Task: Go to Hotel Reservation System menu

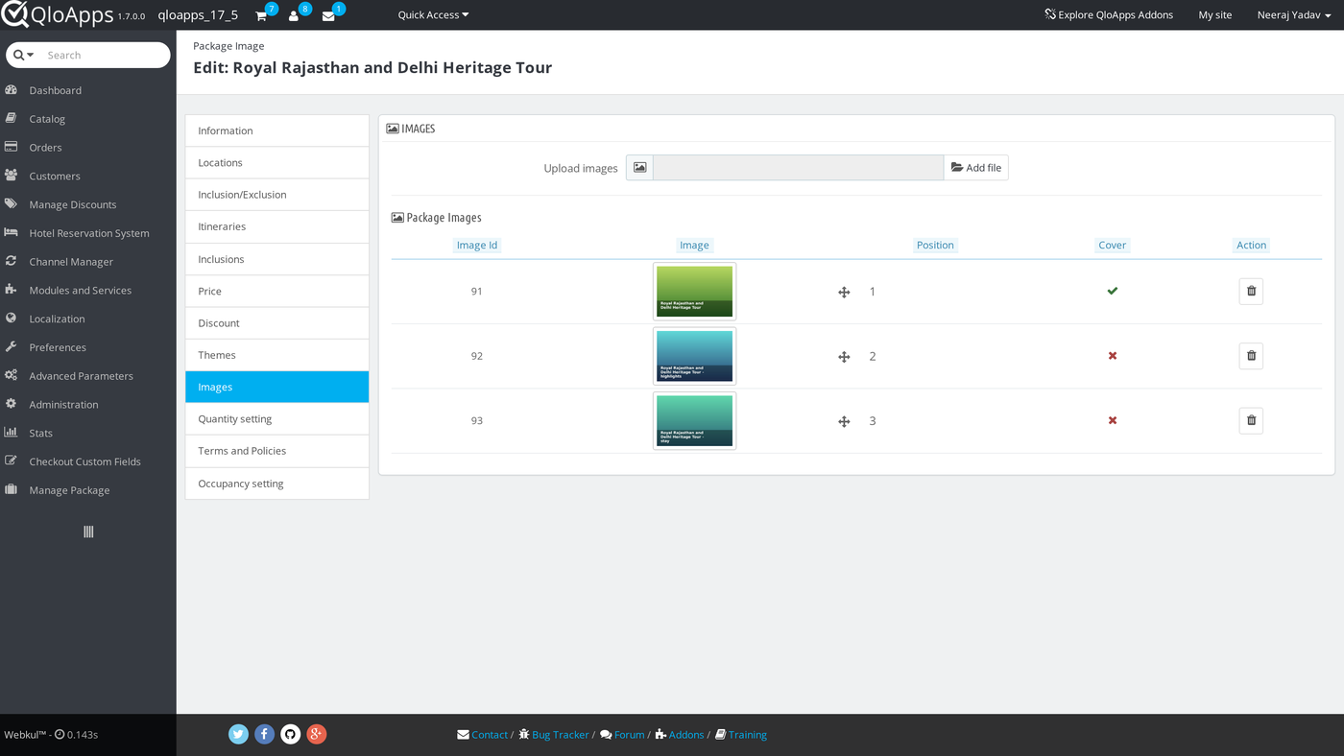Action: coord(88,233)
